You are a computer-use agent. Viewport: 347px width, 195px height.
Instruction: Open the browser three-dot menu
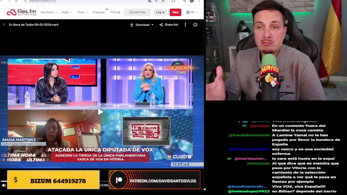pos(200,1)
